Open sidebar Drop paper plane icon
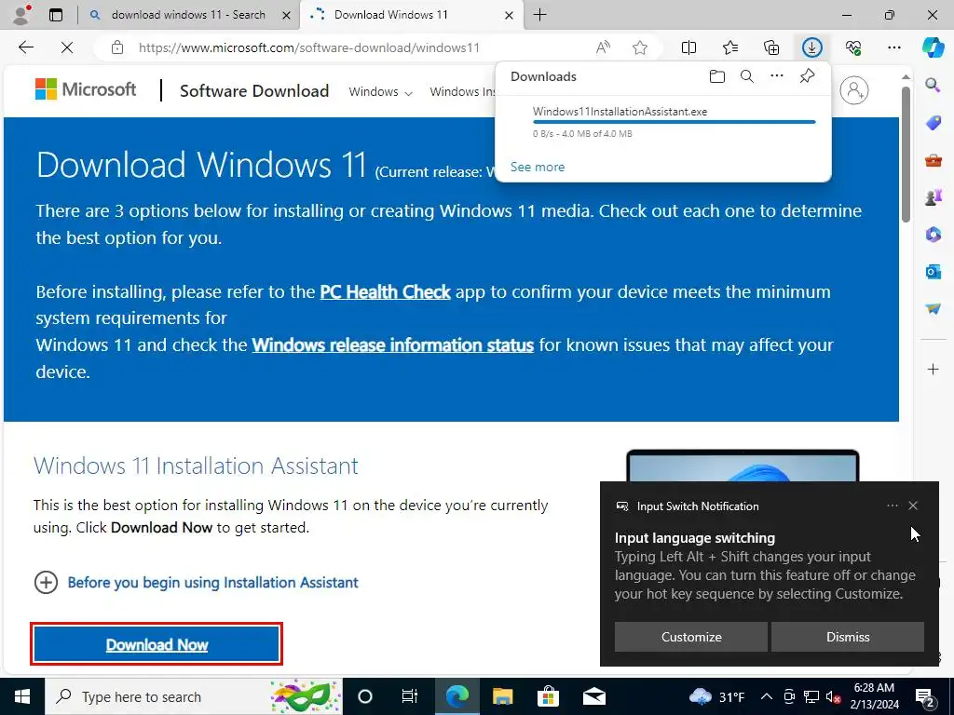This screenshot has height=715, width=954. (933, 309)
